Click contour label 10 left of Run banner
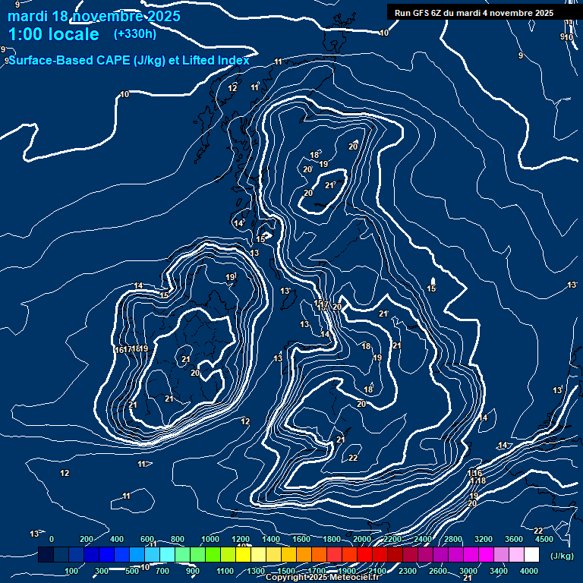 383,33
